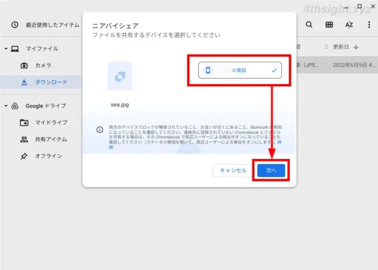Click the phone icon in the device chip

point(208,70)
